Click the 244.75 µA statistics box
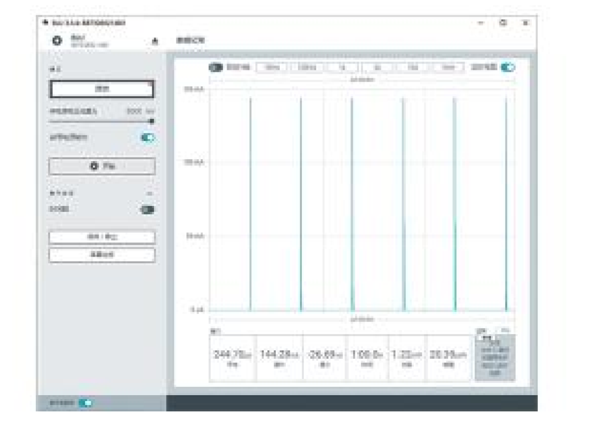The height and width of the screenshot is (438, 597). tap(232, 358)
